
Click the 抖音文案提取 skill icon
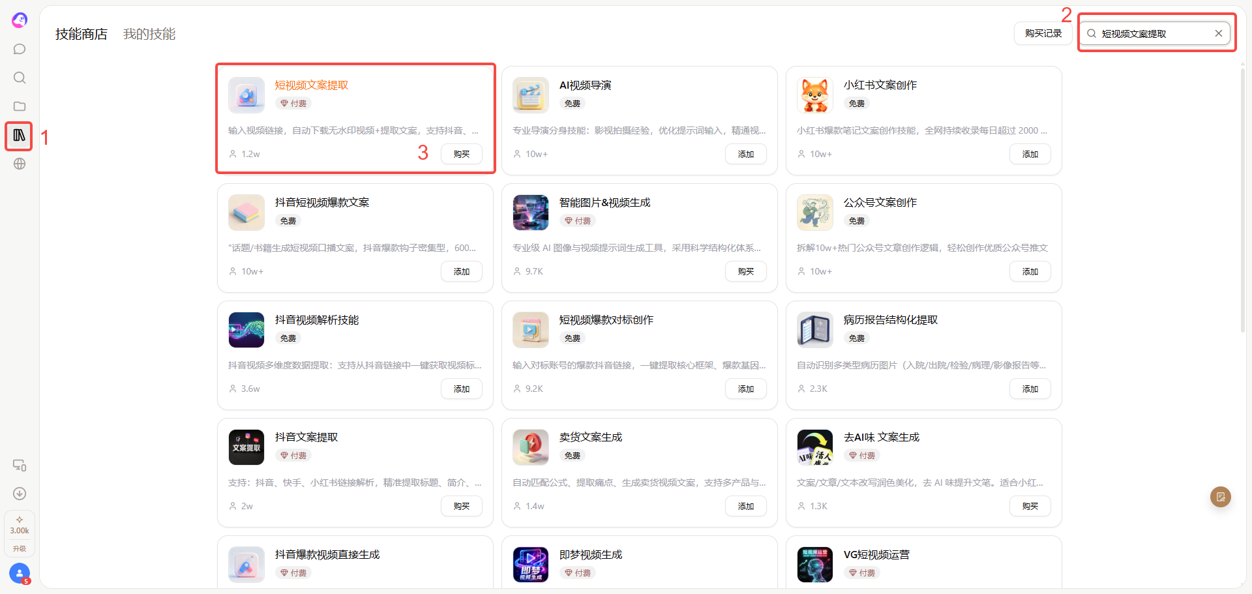(246, 447)
